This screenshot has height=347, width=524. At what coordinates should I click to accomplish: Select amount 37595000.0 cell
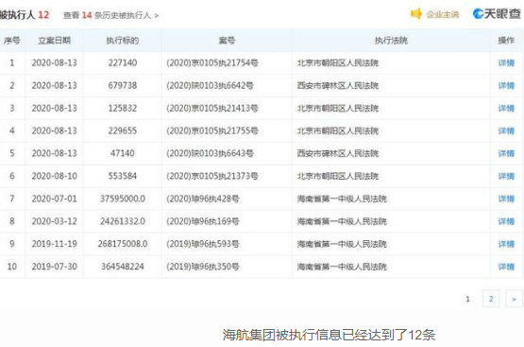click(123, 199)
